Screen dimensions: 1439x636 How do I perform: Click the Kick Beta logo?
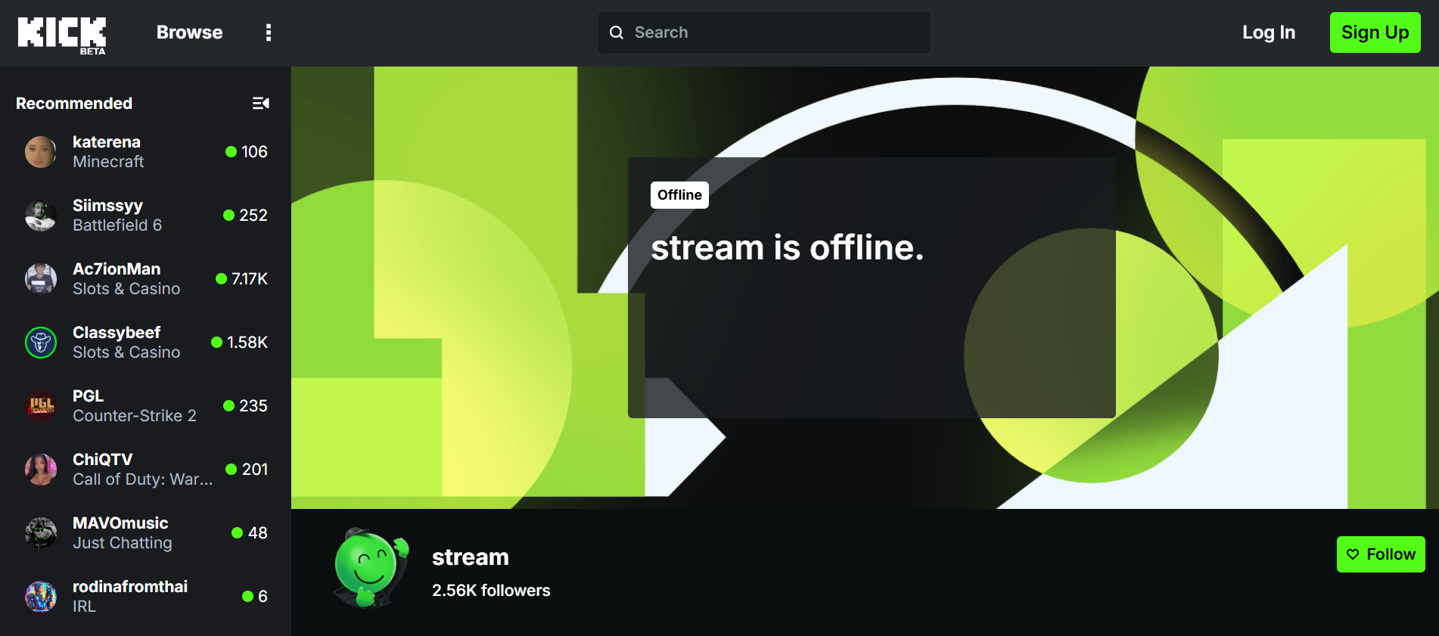[x=62, y=35]
